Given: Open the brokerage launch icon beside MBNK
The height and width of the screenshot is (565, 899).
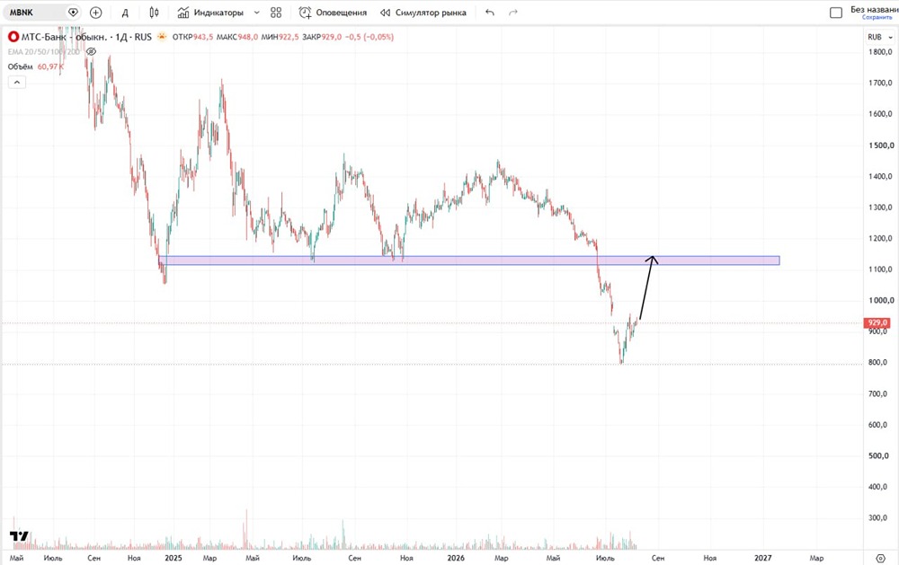Looking at the screenshot, I should 73,12.
